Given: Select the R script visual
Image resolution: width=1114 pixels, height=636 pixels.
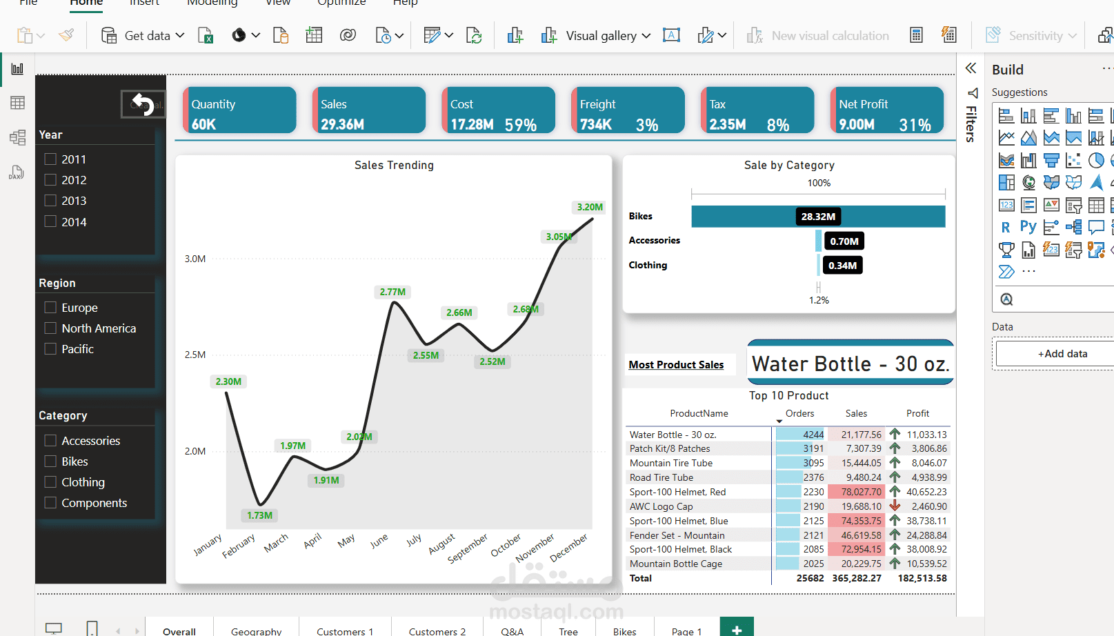Looking at the screenshot, I should (x=1006, y=227).
